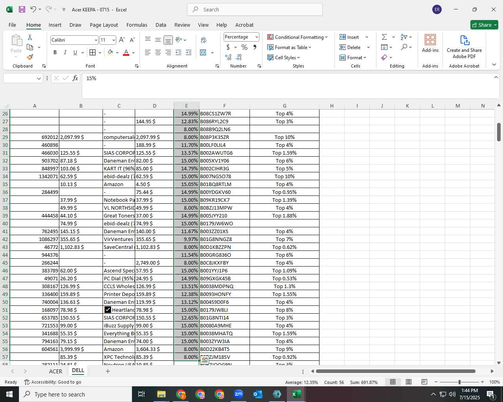503x402 pixels.
Task: Click the Save icon in title bar
Action: (x=22, y=9)
